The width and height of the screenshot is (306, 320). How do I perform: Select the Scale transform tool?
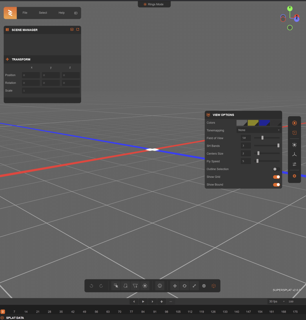[194, 286]
